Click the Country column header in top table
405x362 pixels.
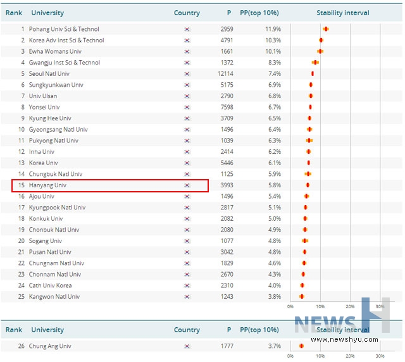tap(187, 13)
